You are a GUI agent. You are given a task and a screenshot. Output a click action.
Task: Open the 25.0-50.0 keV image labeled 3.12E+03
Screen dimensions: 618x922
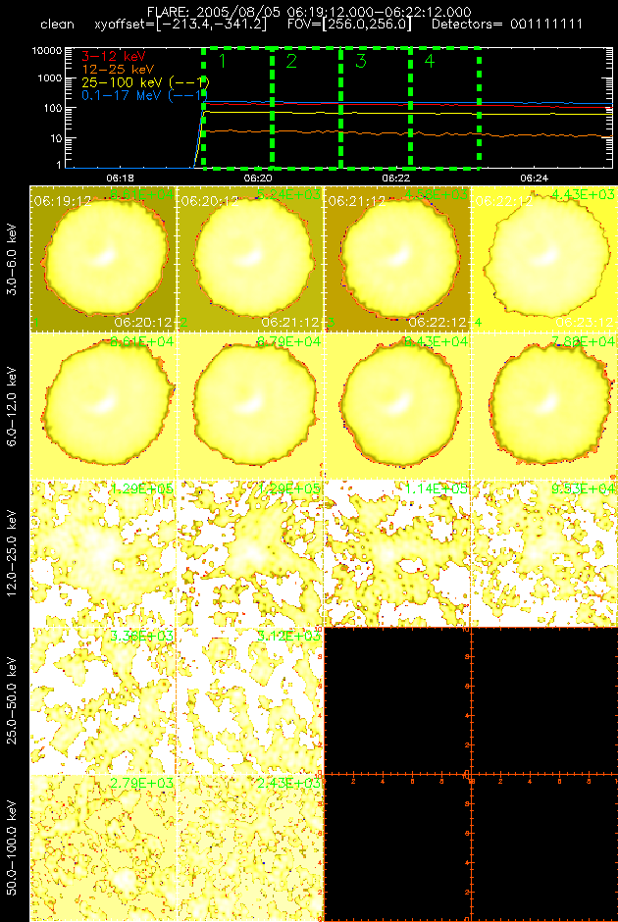[250, 699]
